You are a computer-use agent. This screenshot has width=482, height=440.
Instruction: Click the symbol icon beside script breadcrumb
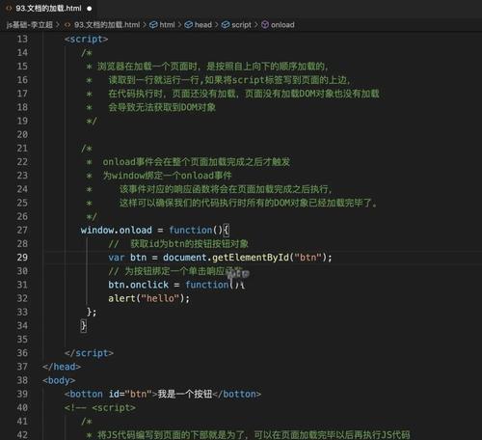coord(226,25)
